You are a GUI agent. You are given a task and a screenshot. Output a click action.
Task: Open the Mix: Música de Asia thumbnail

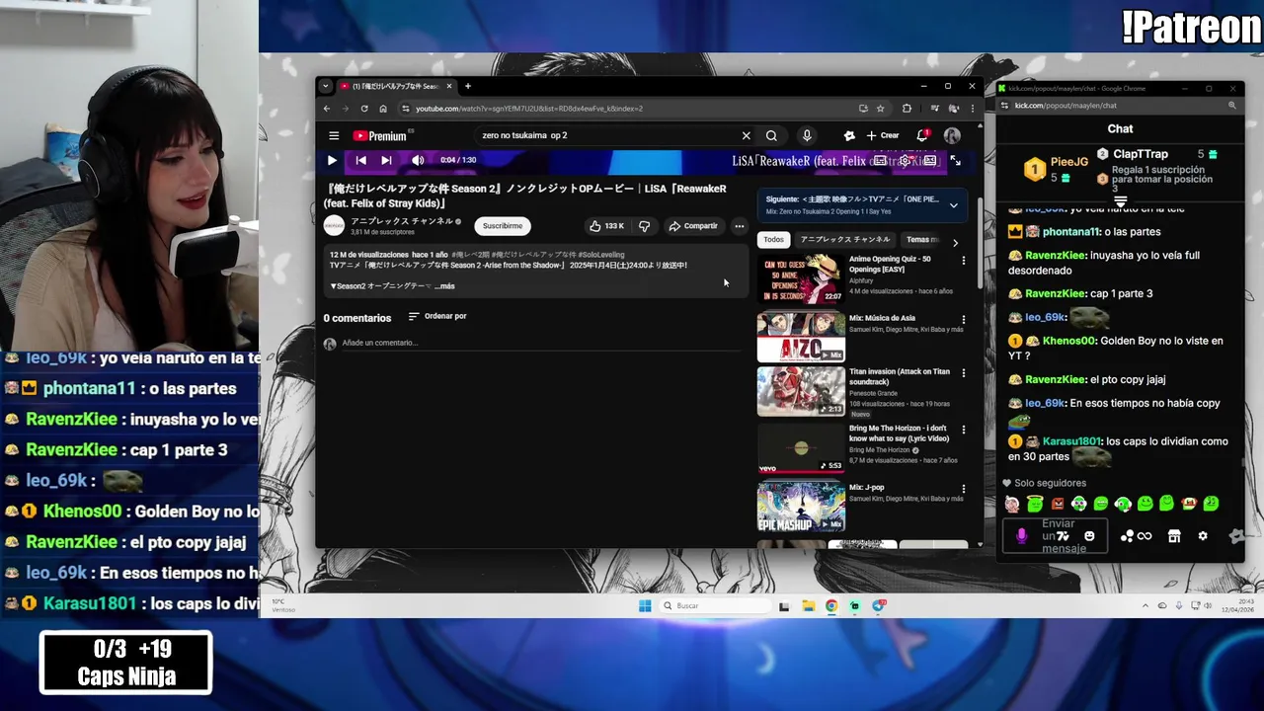tap(801, 337)
